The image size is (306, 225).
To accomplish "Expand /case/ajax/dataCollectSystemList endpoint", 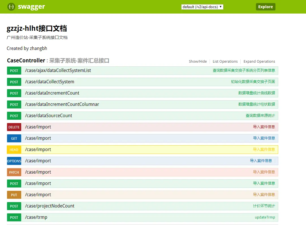I will [58, 71].
